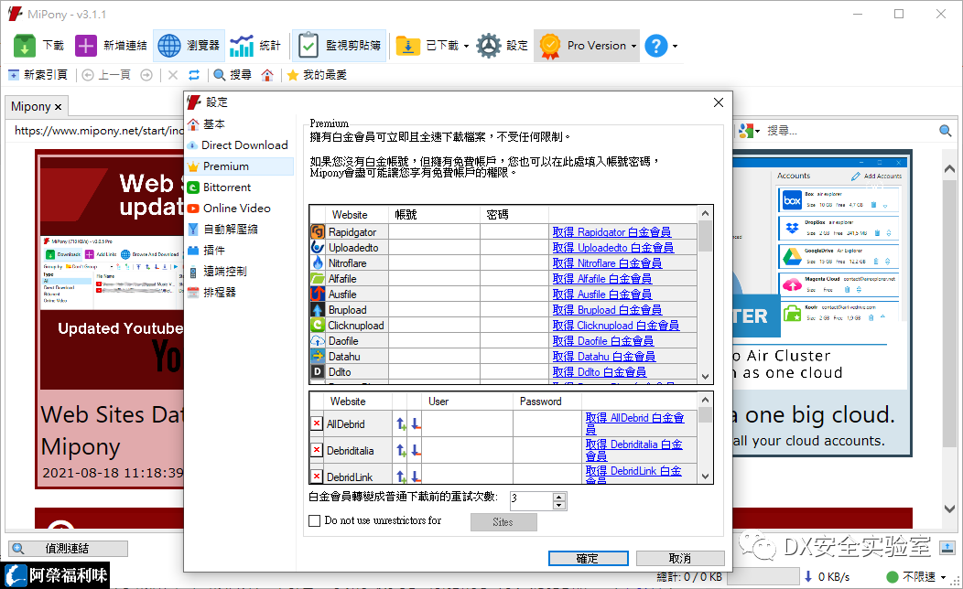Click the 取得 Daofile 白金會員 link

(602, 340)
